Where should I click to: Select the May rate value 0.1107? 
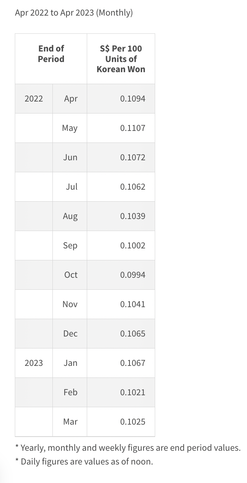[x=133, y=128]
